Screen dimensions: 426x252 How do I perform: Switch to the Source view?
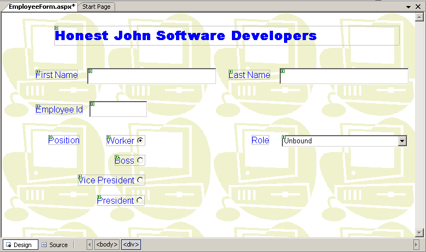tap(55, 245)
